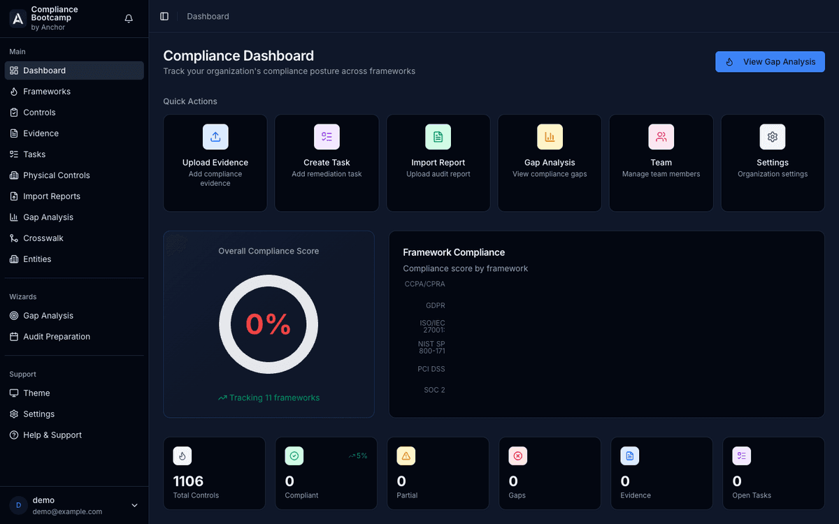Screen dimensions: 839x524
Task: Open Help & Support
Action: [x=74, y=435]
